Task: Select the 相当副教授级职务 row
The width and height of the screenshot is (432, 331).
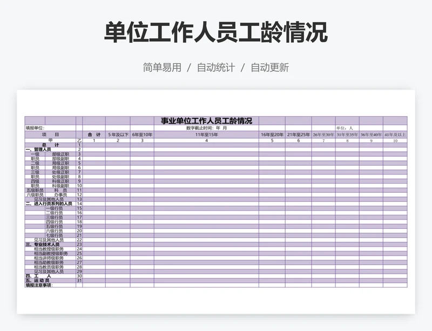Action: pyautogui.click(x=216, y=253)
